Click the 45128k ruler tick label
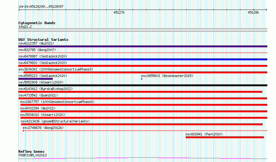Viewport: 276px width, 162px height. tap(253, 12)
